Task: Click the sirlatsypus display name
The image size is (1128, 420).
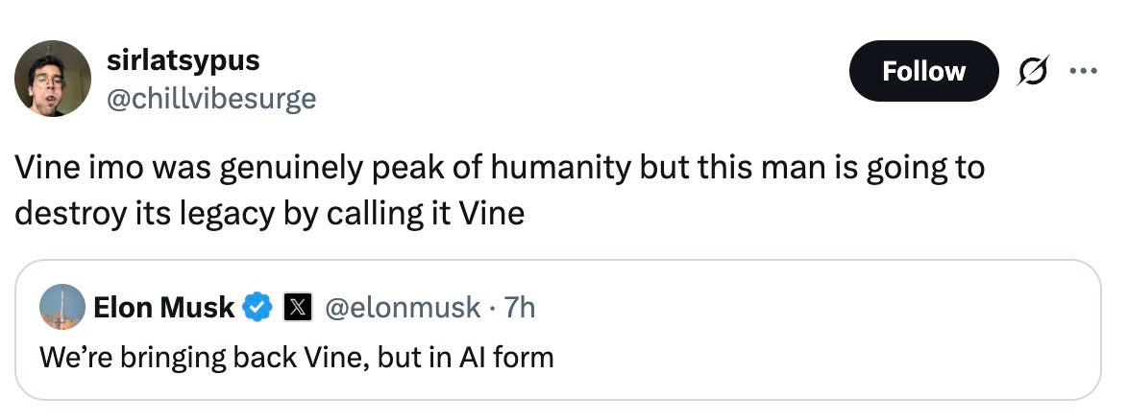Action: pos(183,59)
